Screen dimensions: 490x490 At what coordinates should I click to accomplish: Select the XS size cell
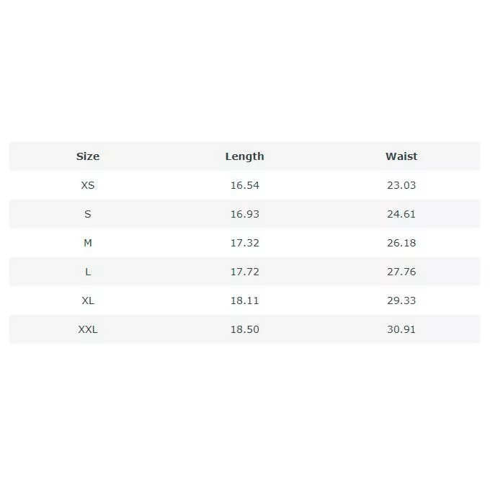pyautogui.click(x=88, y=185)
